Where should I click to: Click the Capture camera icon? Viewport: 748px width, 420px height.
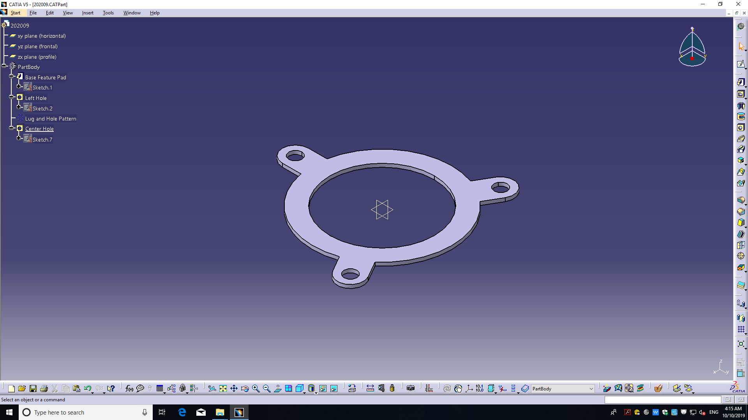coord(411,388)
